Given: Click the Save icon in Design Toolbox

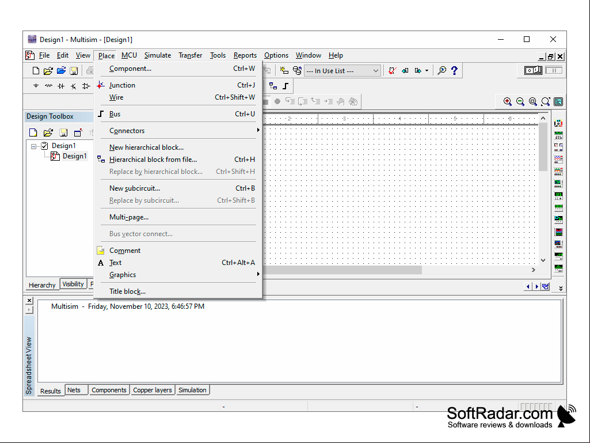Looking at the screenshot, I should coord(63,132).
